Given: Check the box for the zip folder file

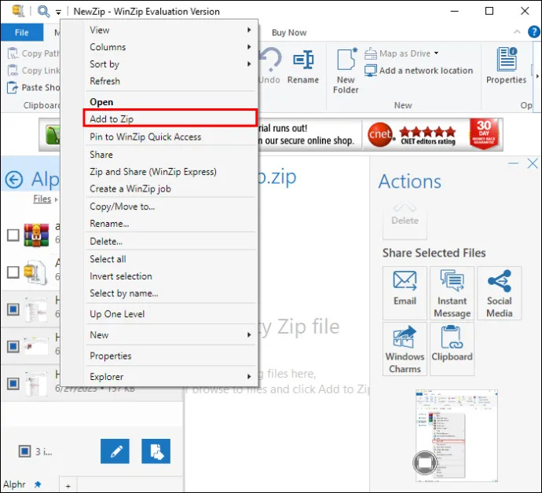Looking at the screenshot, I should point(13,272).
